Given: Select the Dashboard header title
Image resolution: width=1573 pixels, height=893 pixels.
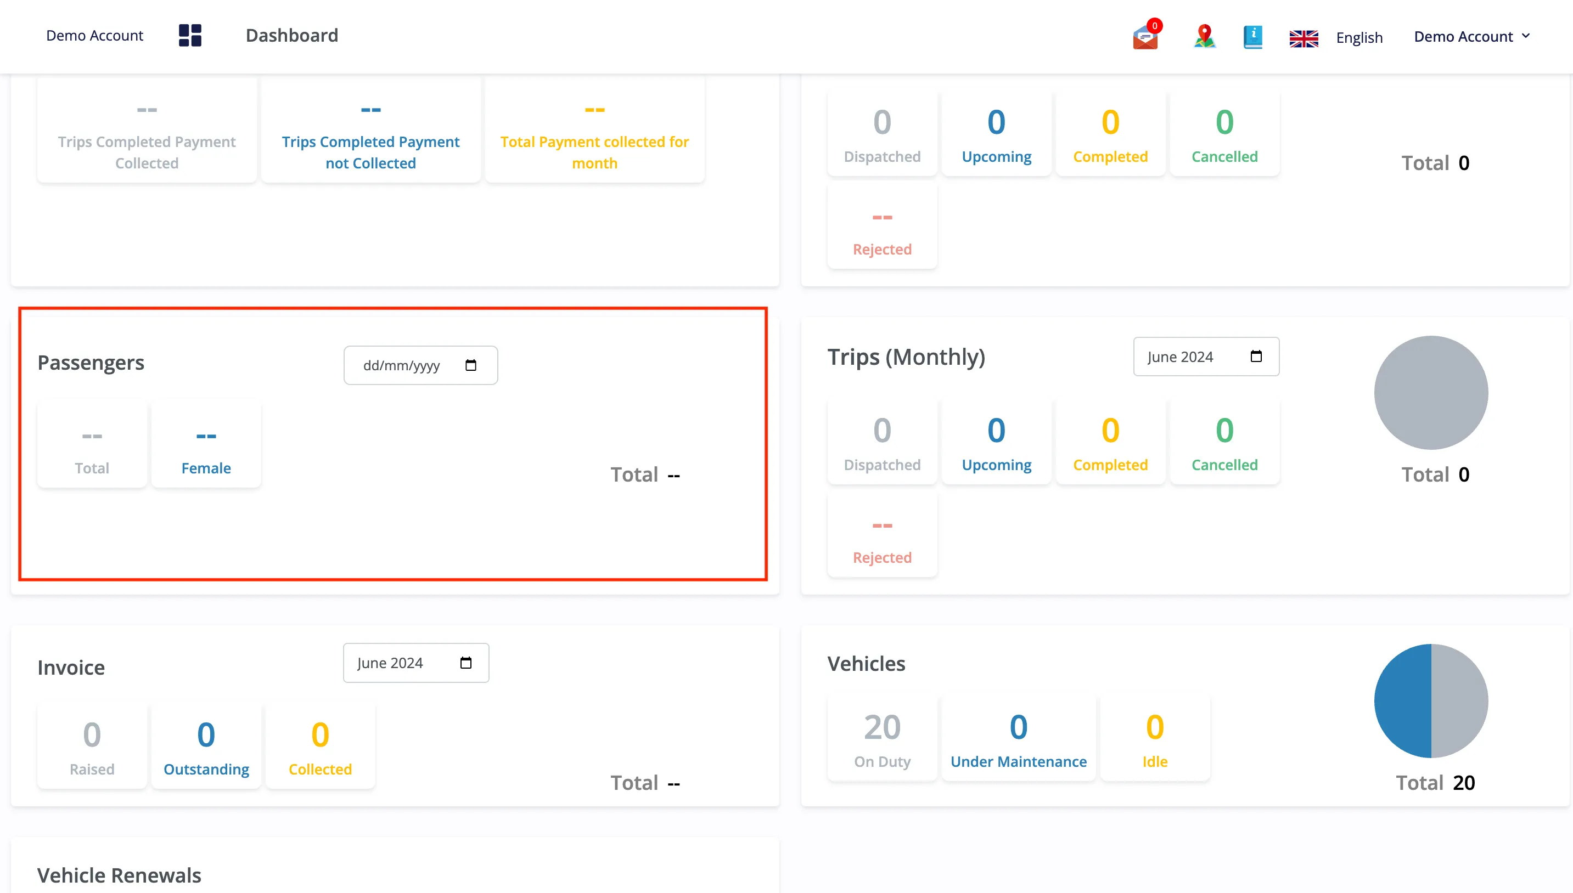Looking at the screenshot, I should tap(292, 36).
